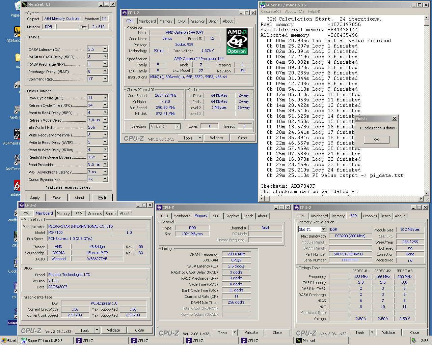Switch to Bench tab in processor CPU-Z window

[x=214, y=21]
